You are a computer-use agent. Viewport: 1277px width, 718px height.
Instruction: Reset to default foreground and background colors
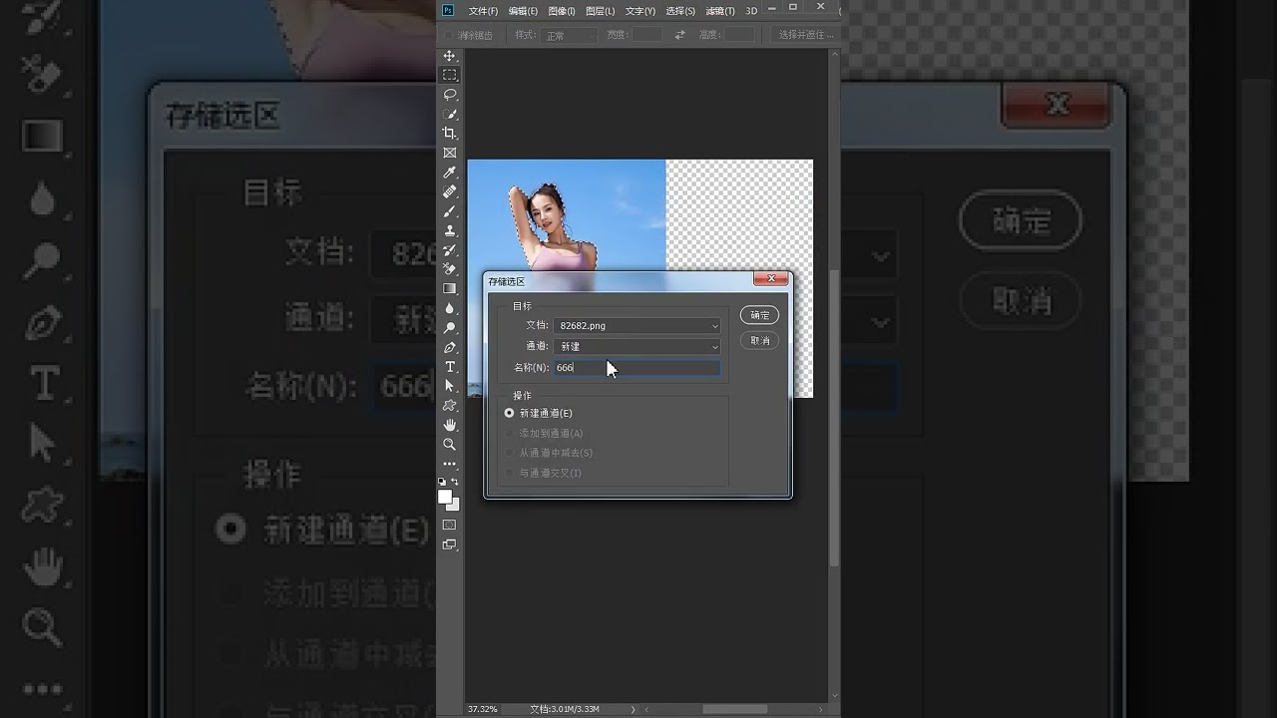(x=443, y=482)
